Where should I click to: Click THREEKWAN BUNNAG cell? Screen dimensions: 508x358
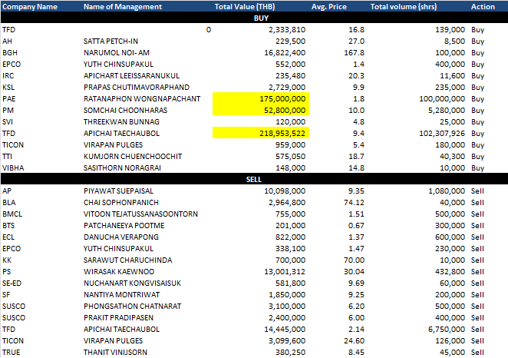click(x=121, y=121)
